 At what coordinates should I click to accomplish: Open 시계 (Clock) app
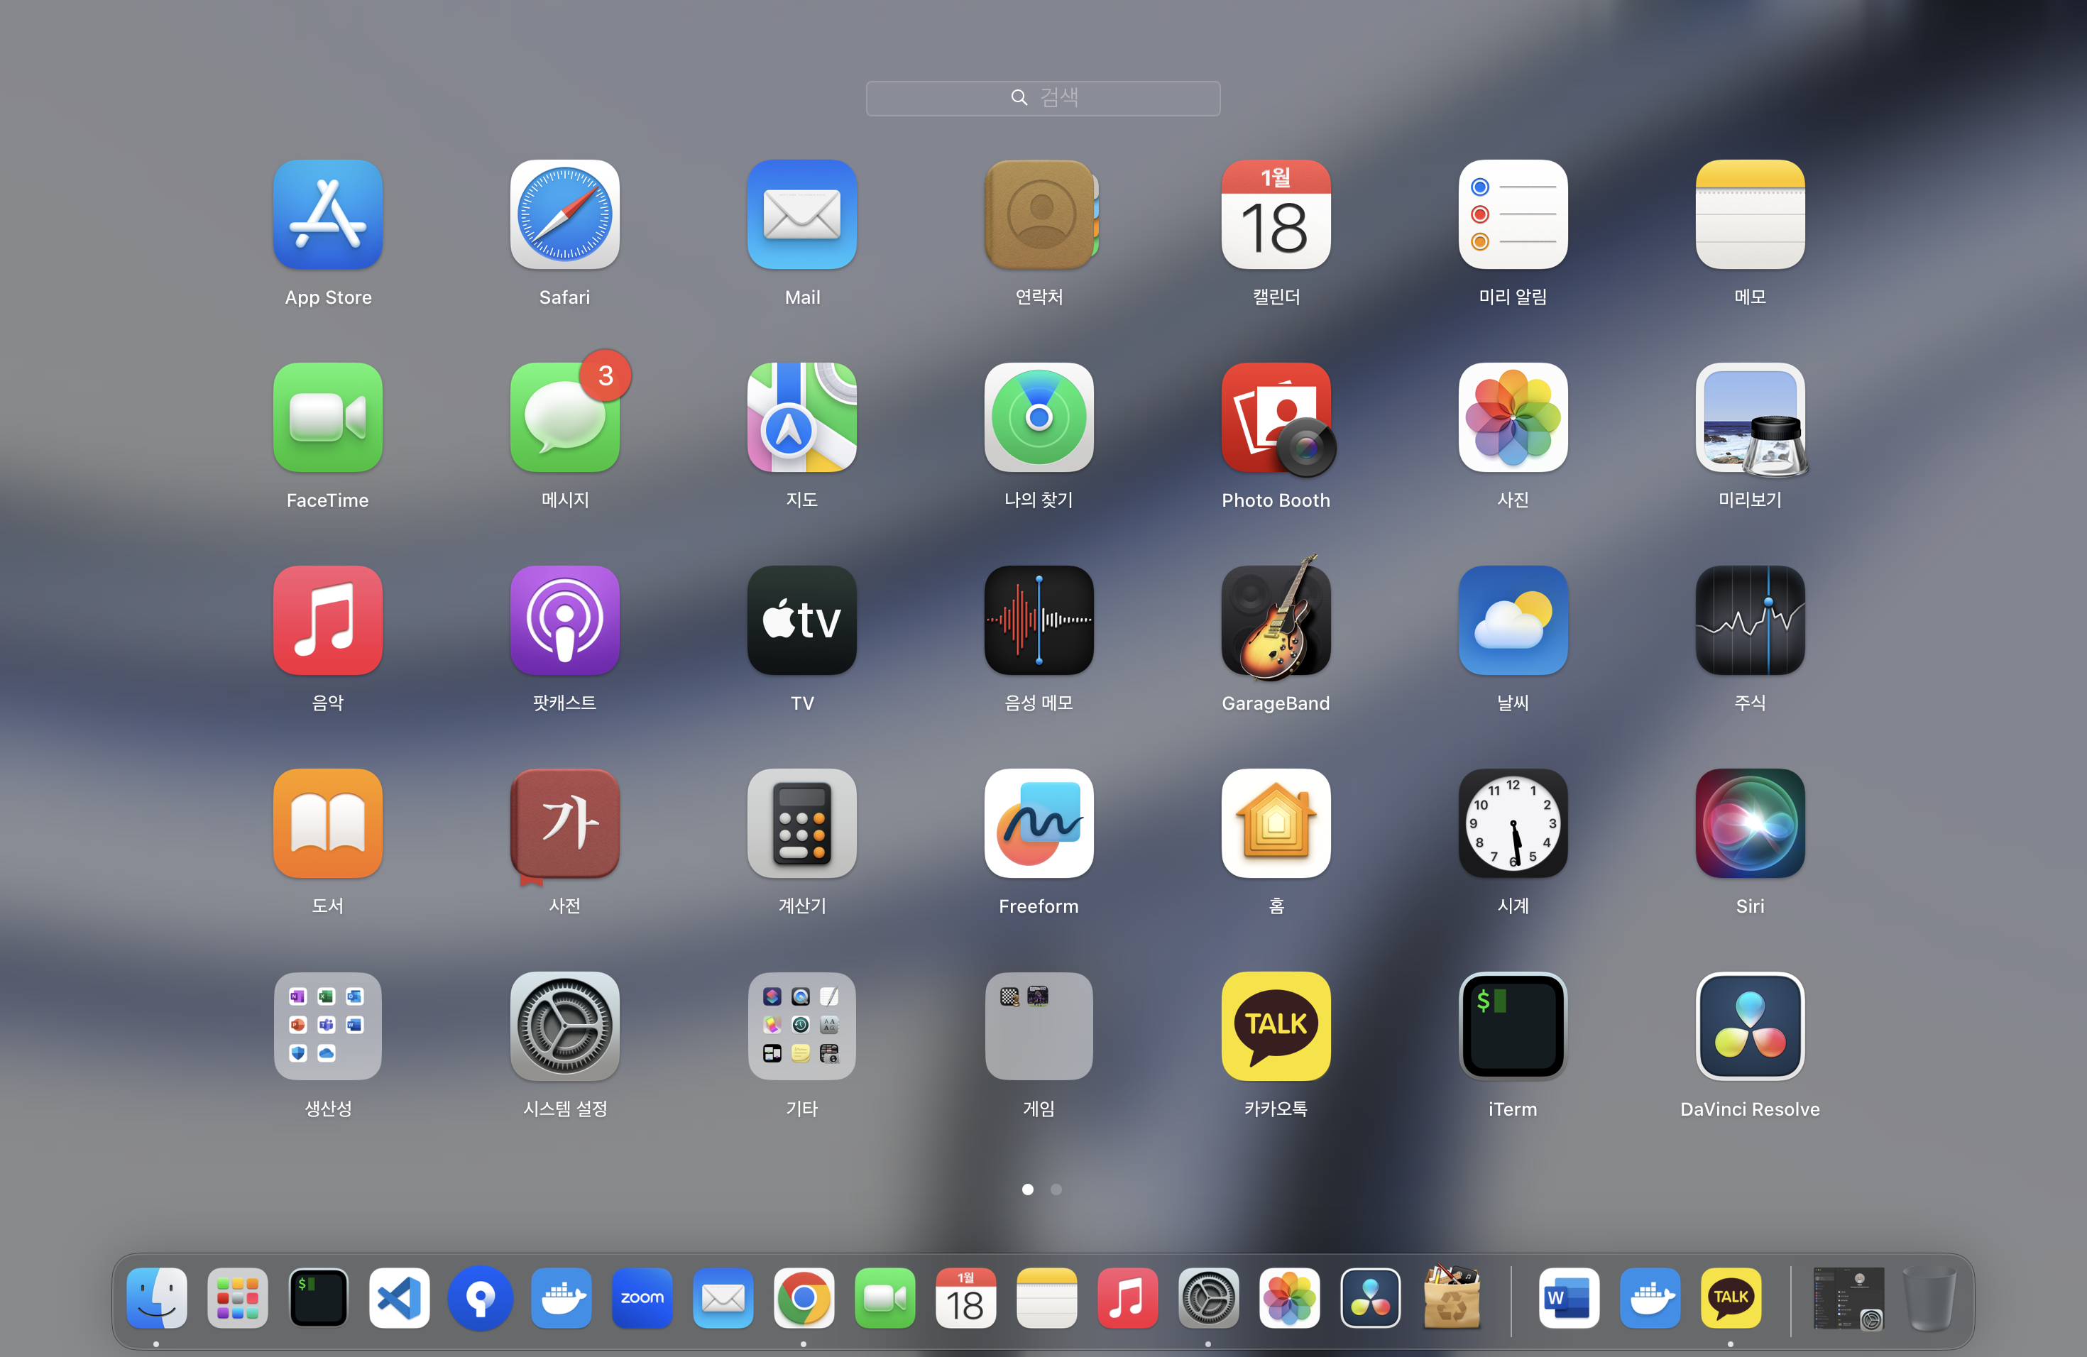(1513, 823)
